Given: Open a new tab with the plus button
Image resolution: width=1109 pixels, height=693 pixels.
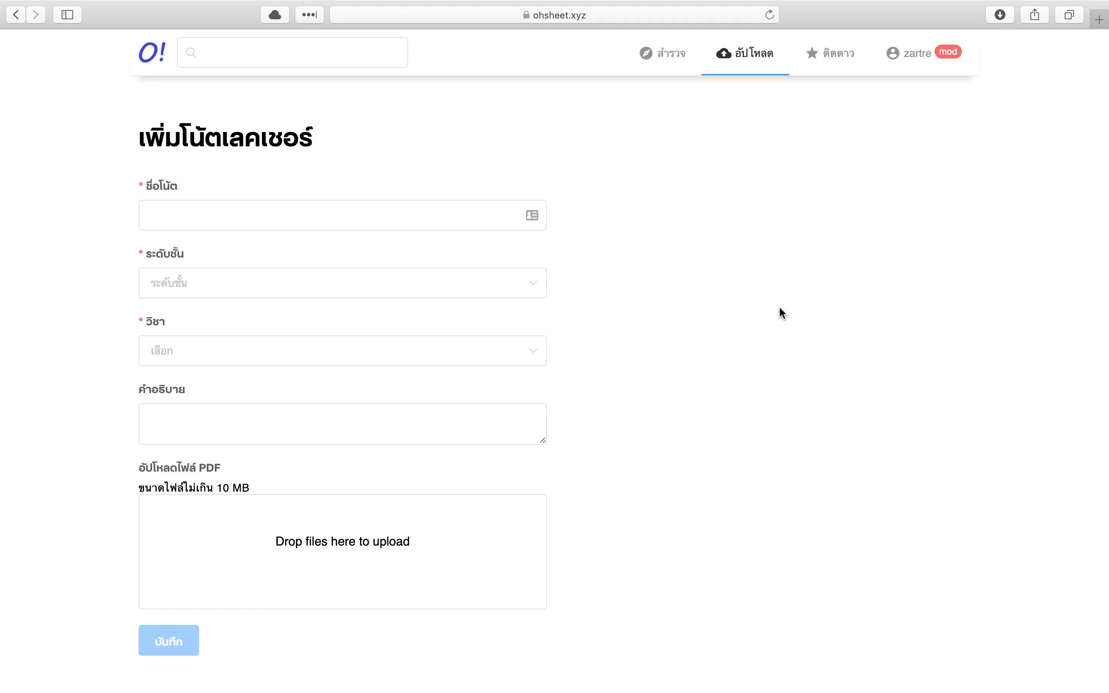Looking at the screenshot, I should point(1099,20).
